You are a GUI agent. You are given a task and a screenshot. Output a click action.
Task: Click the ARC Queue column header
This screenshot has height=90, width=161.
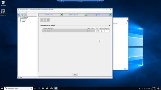coord(91,29)
